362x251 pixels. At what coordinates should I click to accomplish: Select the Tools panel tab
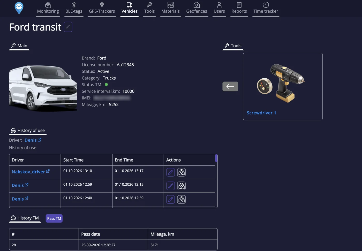click(x=233, y=46)
